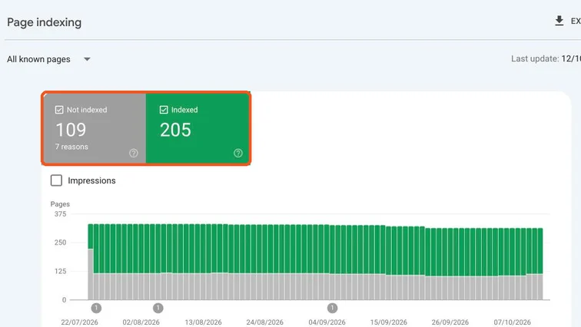Click the 250 y-axis value
This screenshot has width=581, height=327.
[x=61, y=243]
